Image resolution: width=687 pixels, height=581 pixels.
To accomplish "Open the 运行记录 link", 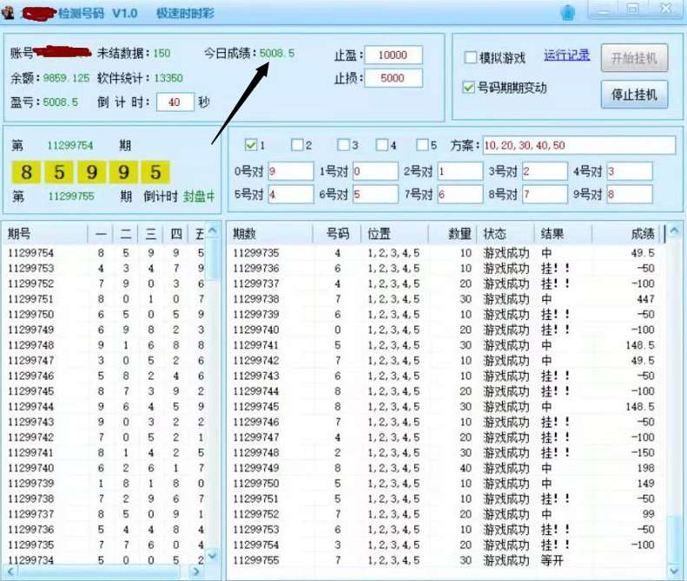I will pyautogui.click(x=566, y=55).
